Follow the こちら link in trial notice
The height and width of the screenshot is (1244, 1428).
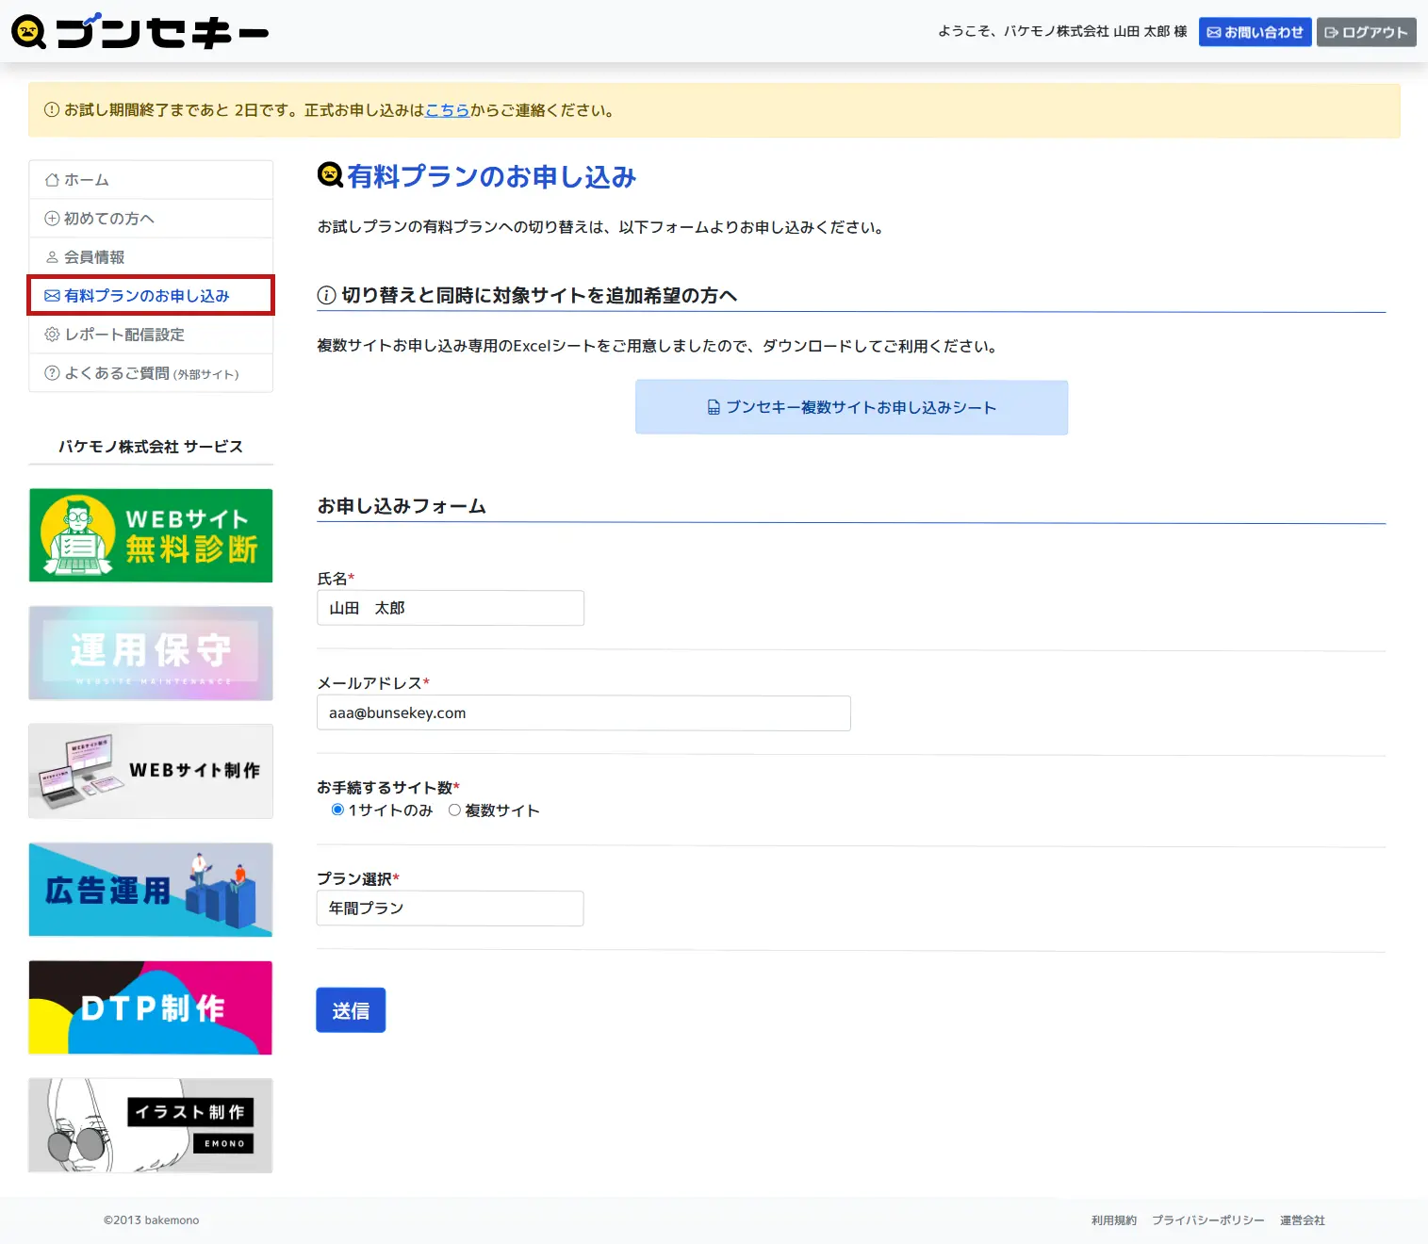(447, 110)
